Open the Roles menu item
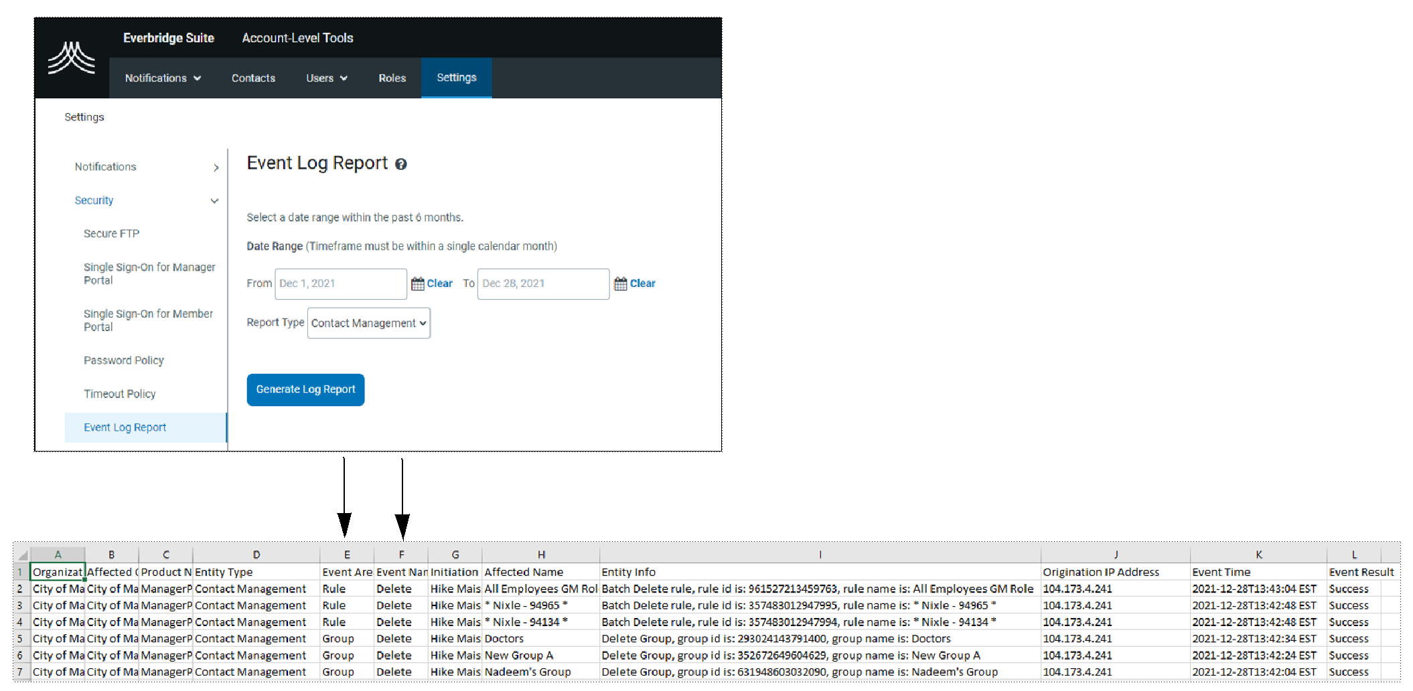The height and width of the screenshot is (691, 1413). (392, 78)
